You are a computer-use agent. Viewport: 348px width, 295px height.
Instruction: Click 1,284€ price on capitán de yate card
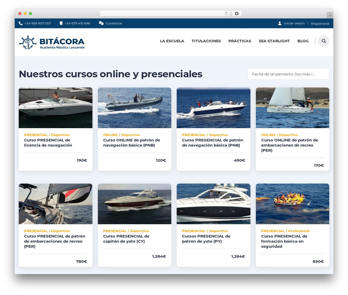point(159,256)
